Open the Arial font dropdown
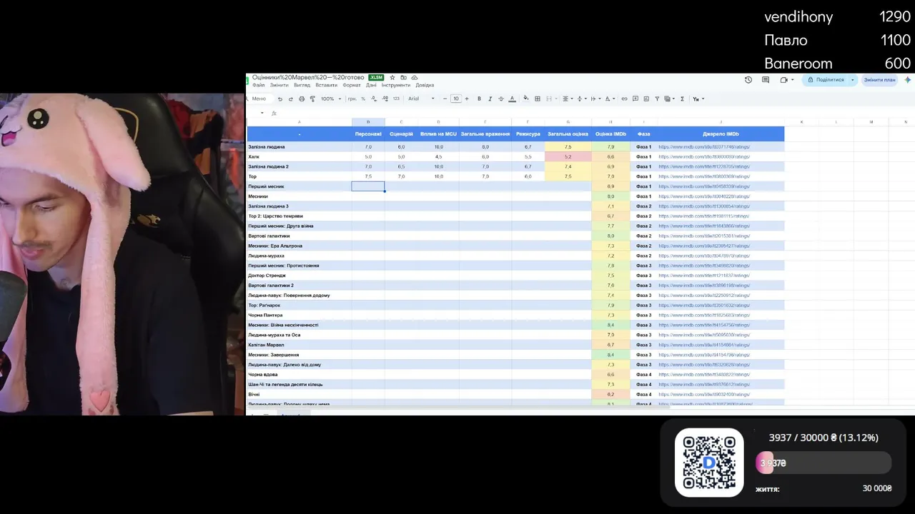This screenshot has width=915, height=514. coord(421,99)
